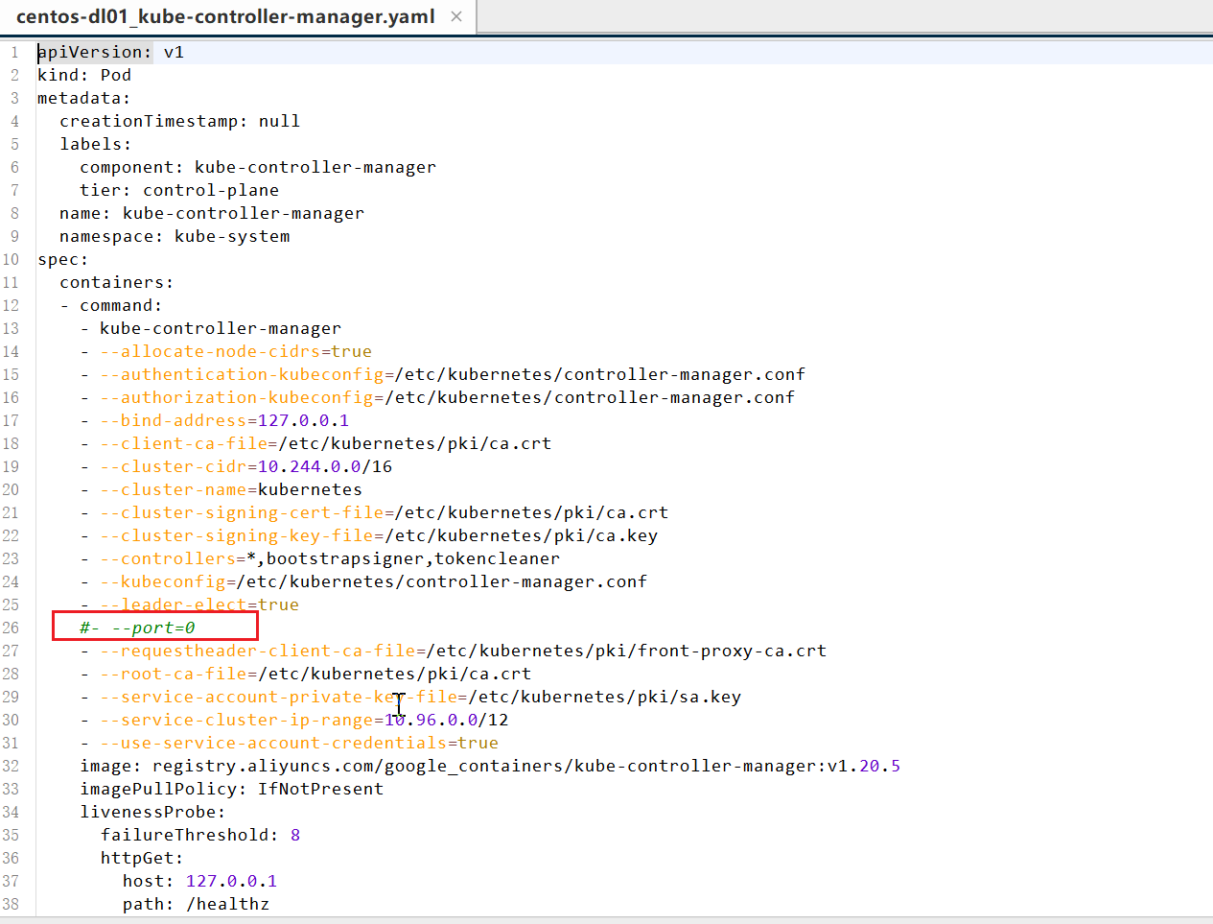Image resolution: width=1213 pixels, height=924 pixels.
Task: Click the --service-account-private-key-file argument
Action: [421, 697]
